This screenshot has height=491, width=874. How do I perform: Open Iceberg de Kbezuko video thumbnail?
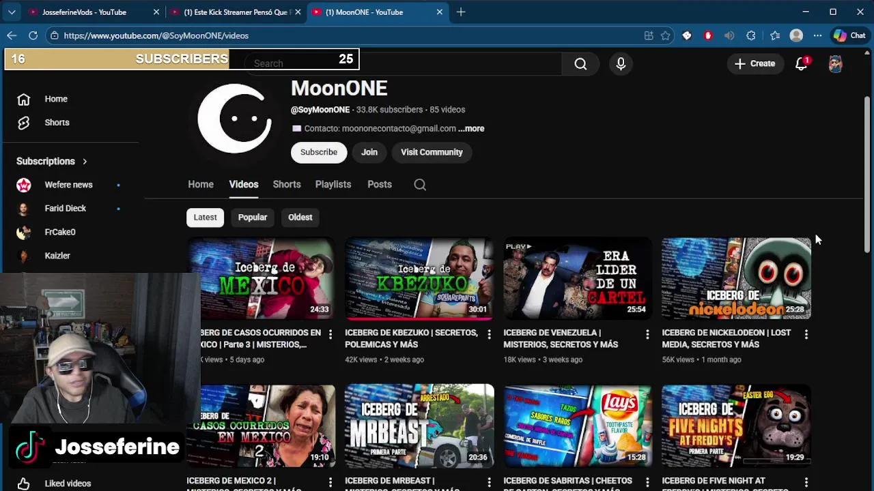click(419, 278)
